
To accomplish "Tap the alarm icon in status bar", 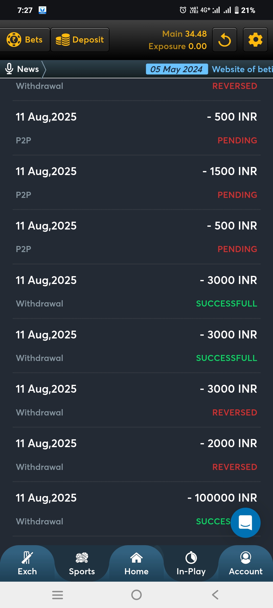I will coord(183,10).
